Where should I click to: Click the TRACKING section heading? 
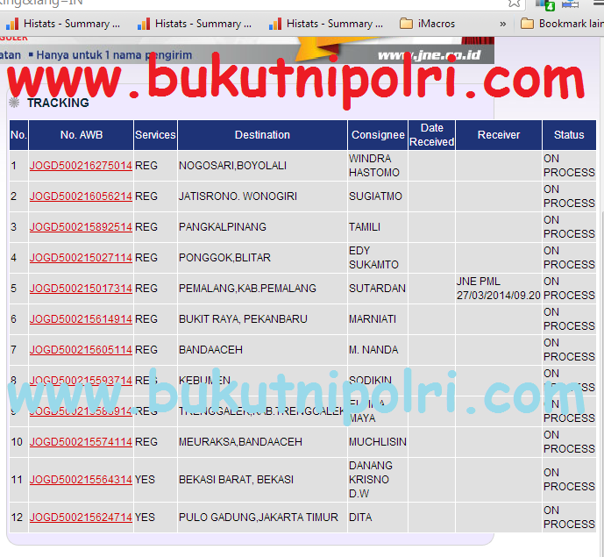58,103
